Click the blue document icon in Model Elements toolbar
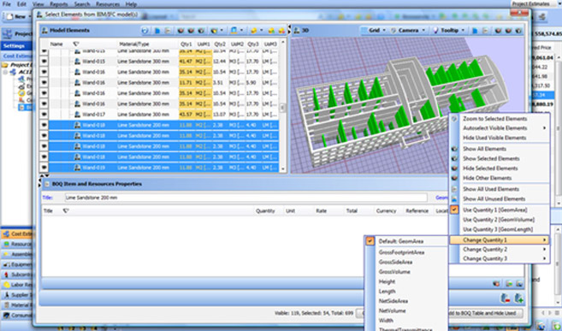The image size is (562, 331). pyautogui.click(x=157, y=31)
